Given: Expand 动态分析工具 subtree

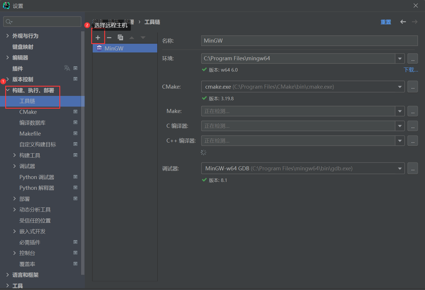Looking at the screenshot, I should point(14,209).
